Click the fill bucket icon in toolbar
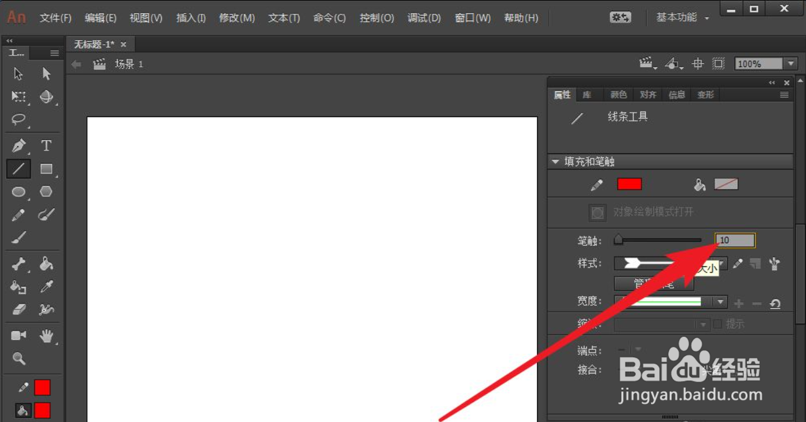 point(23,411)
